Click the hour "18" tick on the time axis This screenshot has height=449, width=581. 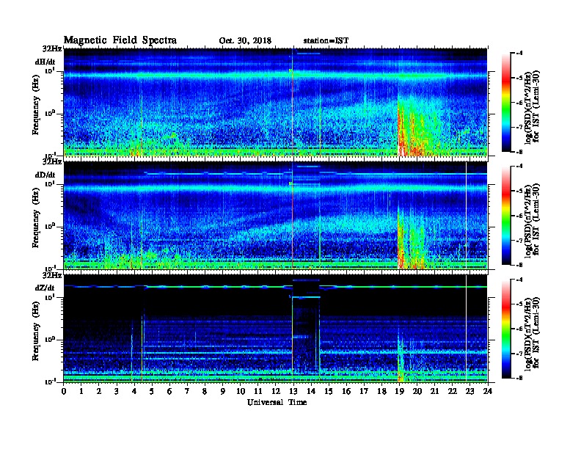tap(381, 391)
